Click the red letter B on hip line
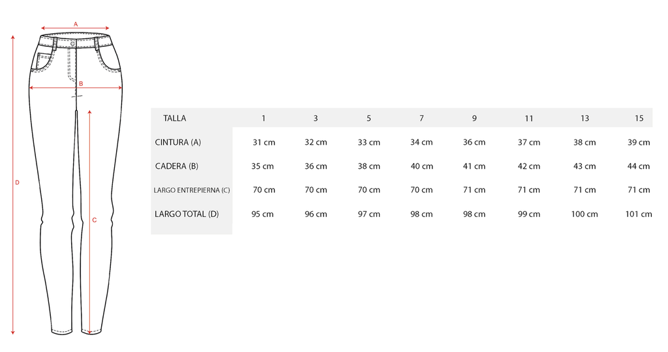668x352 pixels. [x=81, y=84]
